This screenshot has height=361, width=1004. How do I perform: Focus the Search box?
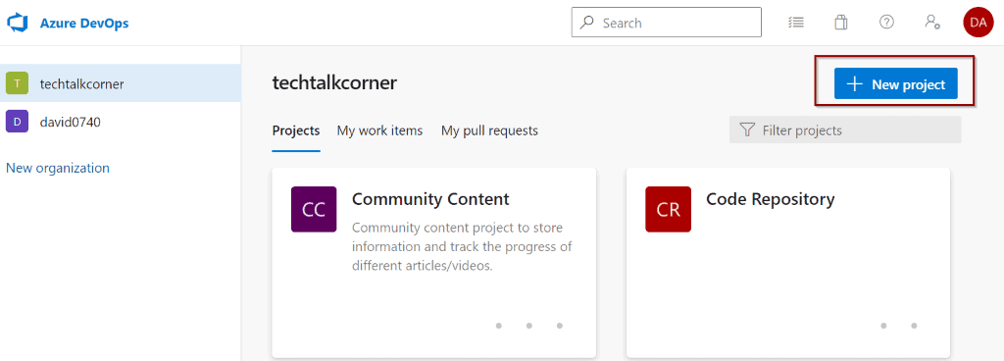pos(667,23)
